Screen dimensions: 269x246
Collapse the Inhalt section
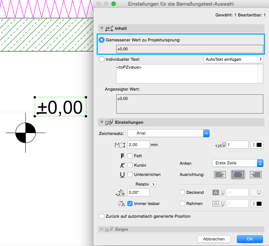[x=102, y=28]
